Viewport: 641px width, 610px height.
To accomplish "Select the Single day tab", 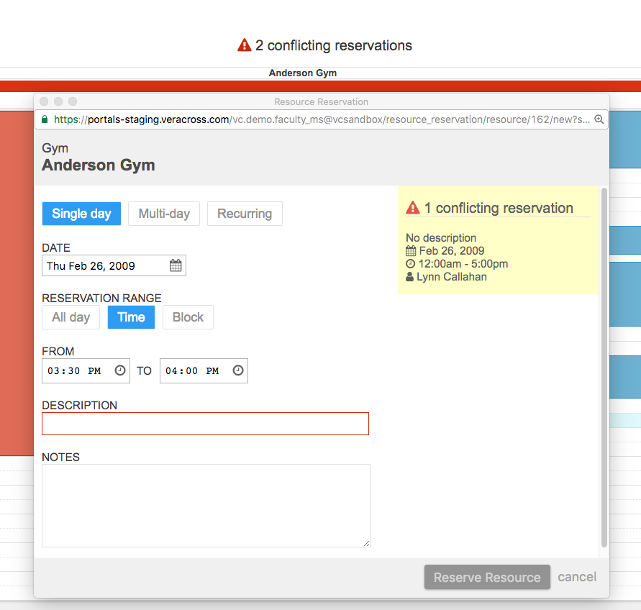I will click(x=81, y=214).
